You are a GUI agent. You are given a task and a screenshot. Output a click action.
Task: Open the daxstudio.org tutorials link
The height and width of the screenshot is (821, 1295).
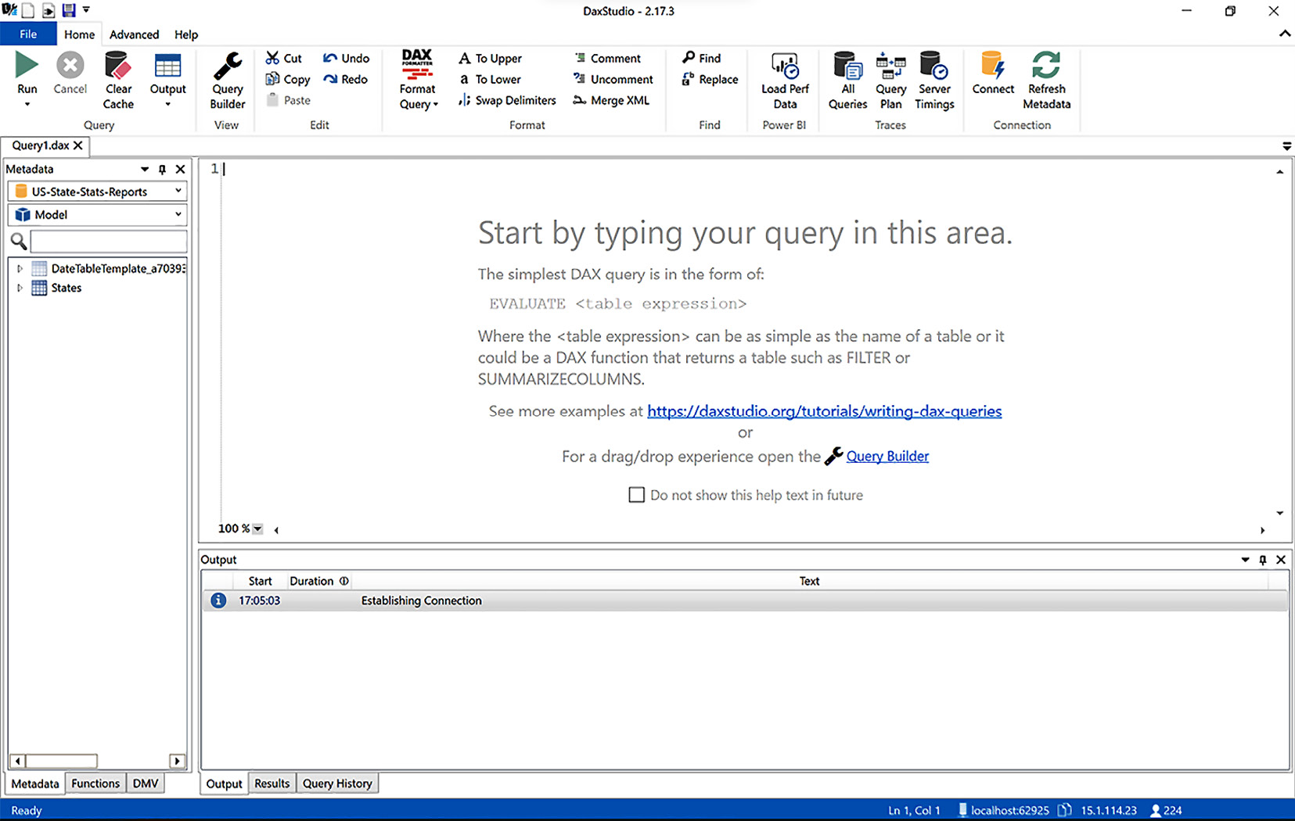point(824,411)
